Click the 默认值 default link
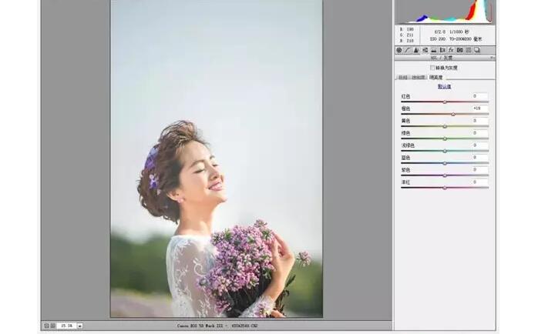This screenshot has width=538, height=334. [x=445, y=86]
